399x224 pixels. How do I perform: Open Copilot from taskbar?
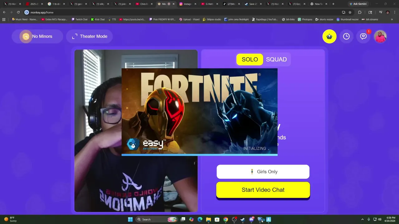(x=191, y=219)
